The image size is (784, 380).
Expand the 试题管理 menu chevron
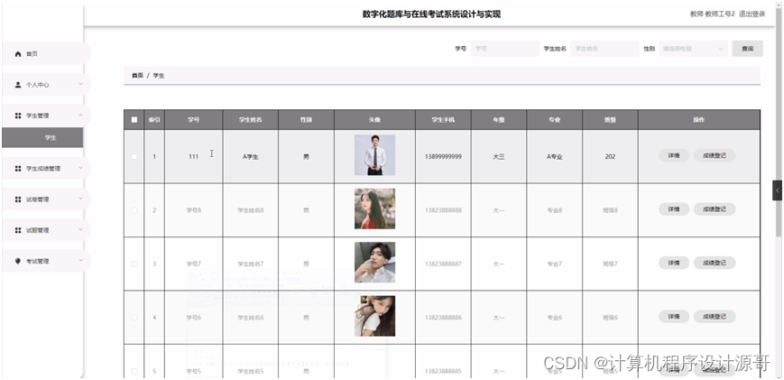[80, 230]
